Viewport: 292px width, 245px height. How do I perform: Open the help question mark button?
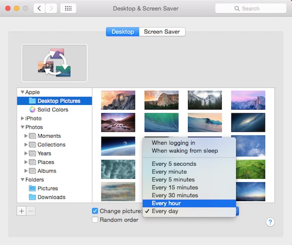click(x=270, y=222)
